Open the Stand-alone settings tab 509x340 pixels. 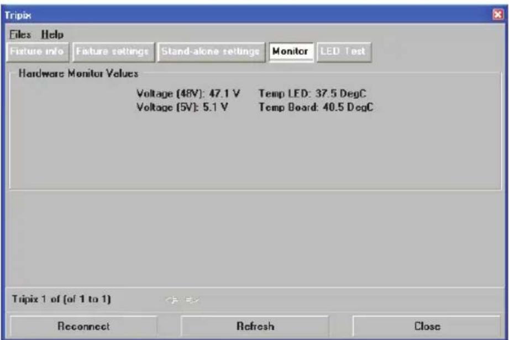click(x=211, y=52)
